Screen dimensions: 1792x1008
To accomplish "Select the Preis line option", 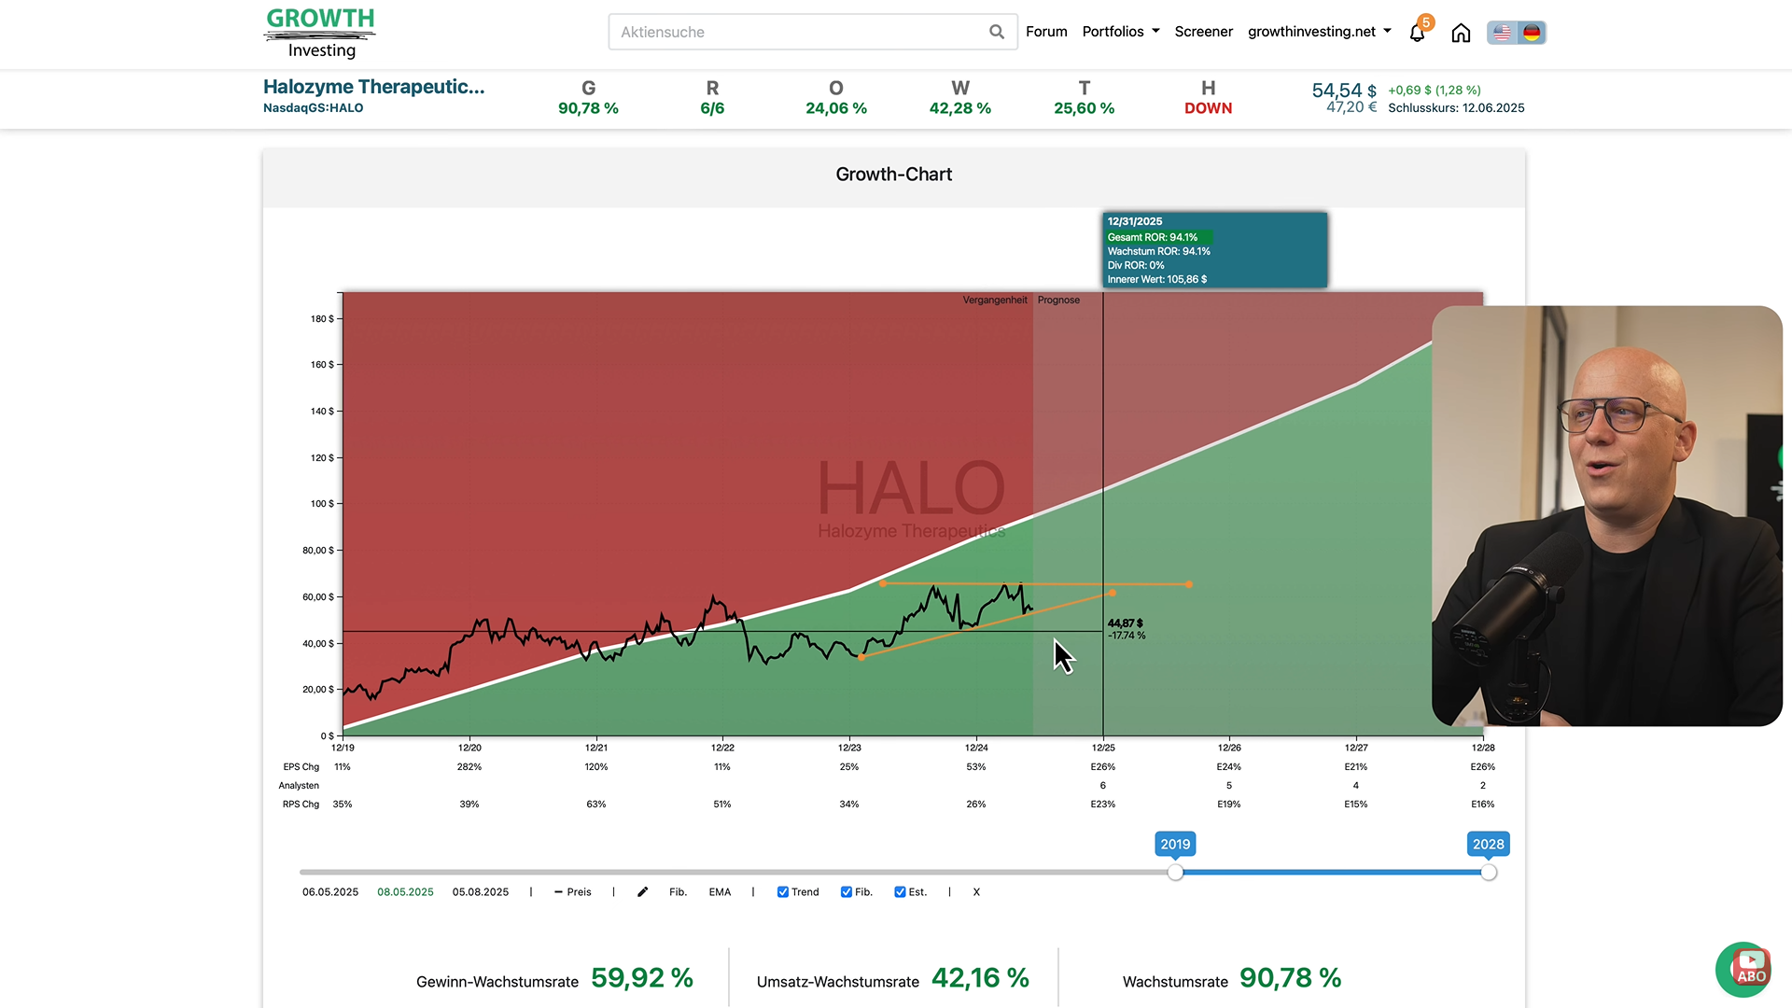I will point(572,892).
